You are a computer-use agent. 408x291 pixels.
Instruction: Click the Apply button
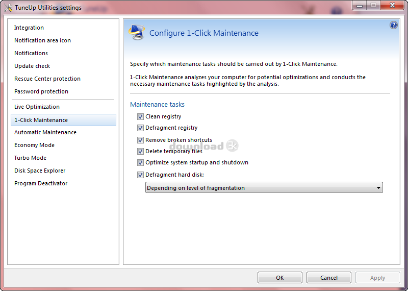[377, 278]
